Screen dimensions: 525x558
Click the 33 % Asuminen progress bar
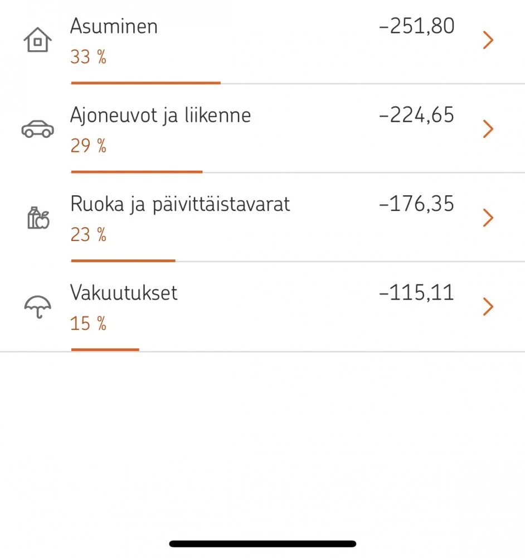click(x=145, y=83)
